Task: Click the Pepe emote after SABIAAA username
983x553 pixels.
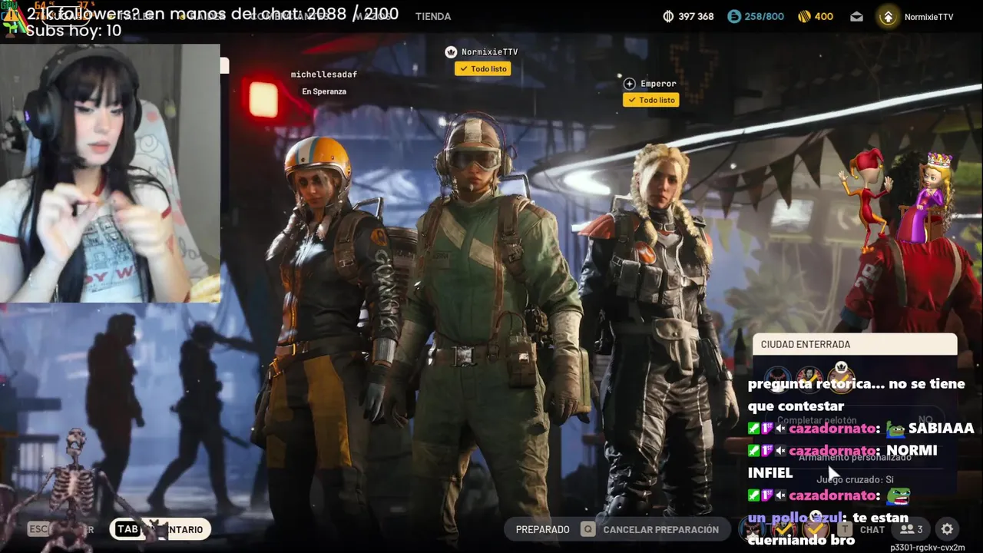Action: point(895,429)
